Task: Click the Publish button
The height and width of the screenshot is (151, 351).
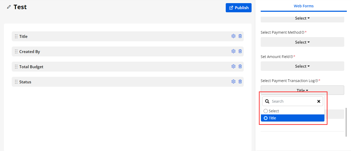Action: point(239,8)
